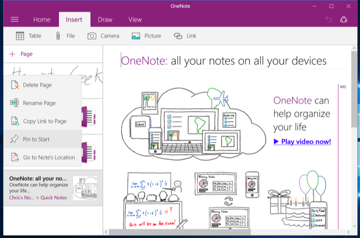Insert a Picture via its label

point(153,36)
